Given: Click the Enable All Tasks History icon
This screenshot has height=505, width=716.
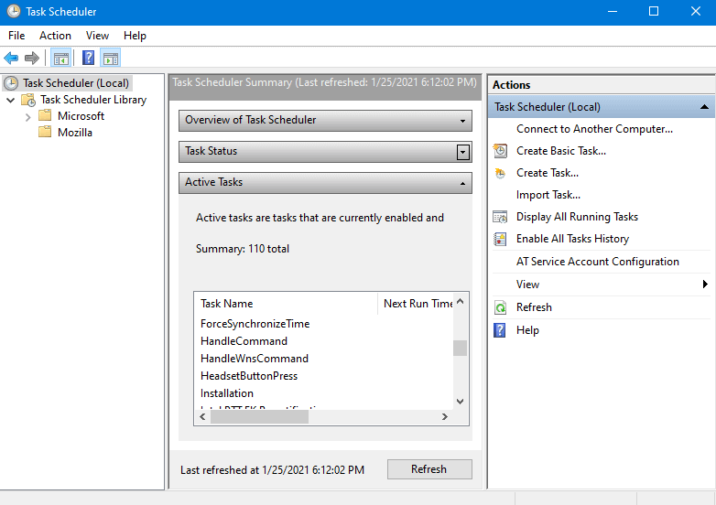Looking at the screenshot, I should coord(500,239).
